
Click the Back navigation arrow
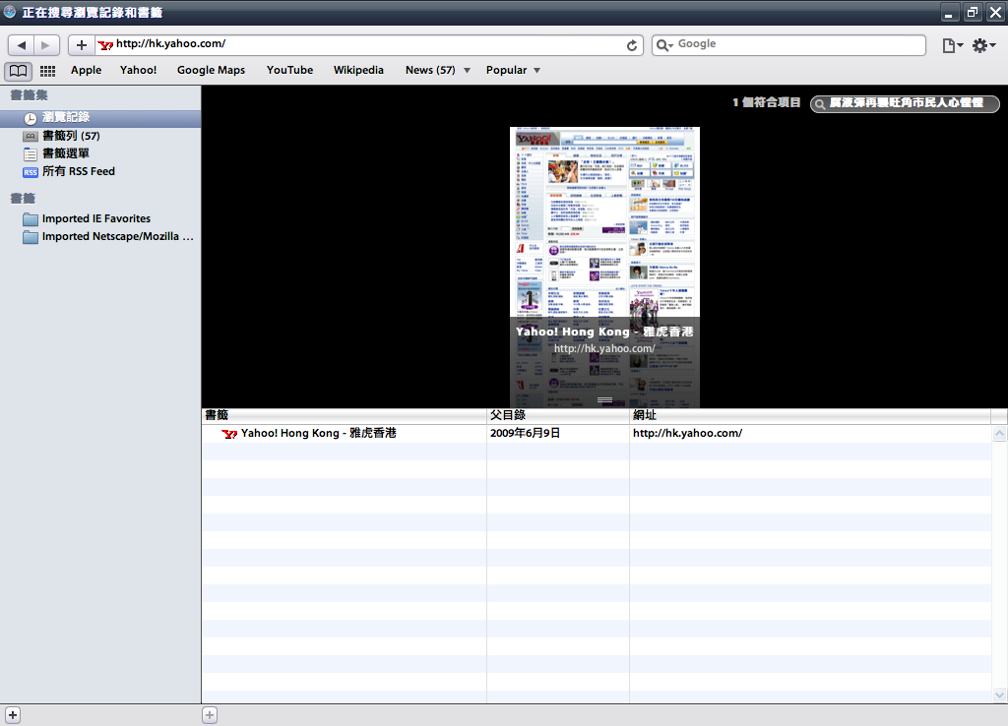[22, 45]
